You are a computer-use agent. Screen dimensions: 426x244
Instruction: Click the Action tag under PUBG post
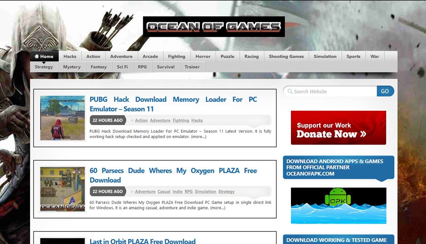141,120
